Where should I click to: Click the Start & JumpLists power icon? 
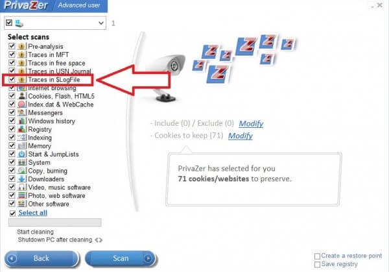pyautogui.click(x=22, y=154)
